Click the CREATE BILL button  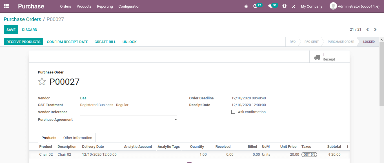(105, 42)
